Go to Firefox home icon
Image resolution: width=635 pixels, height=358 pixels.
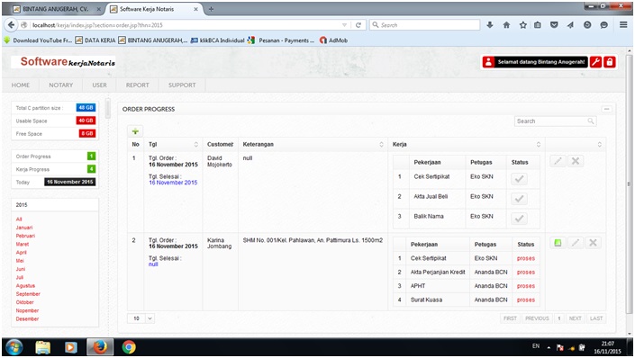click(x=506, y=25)
